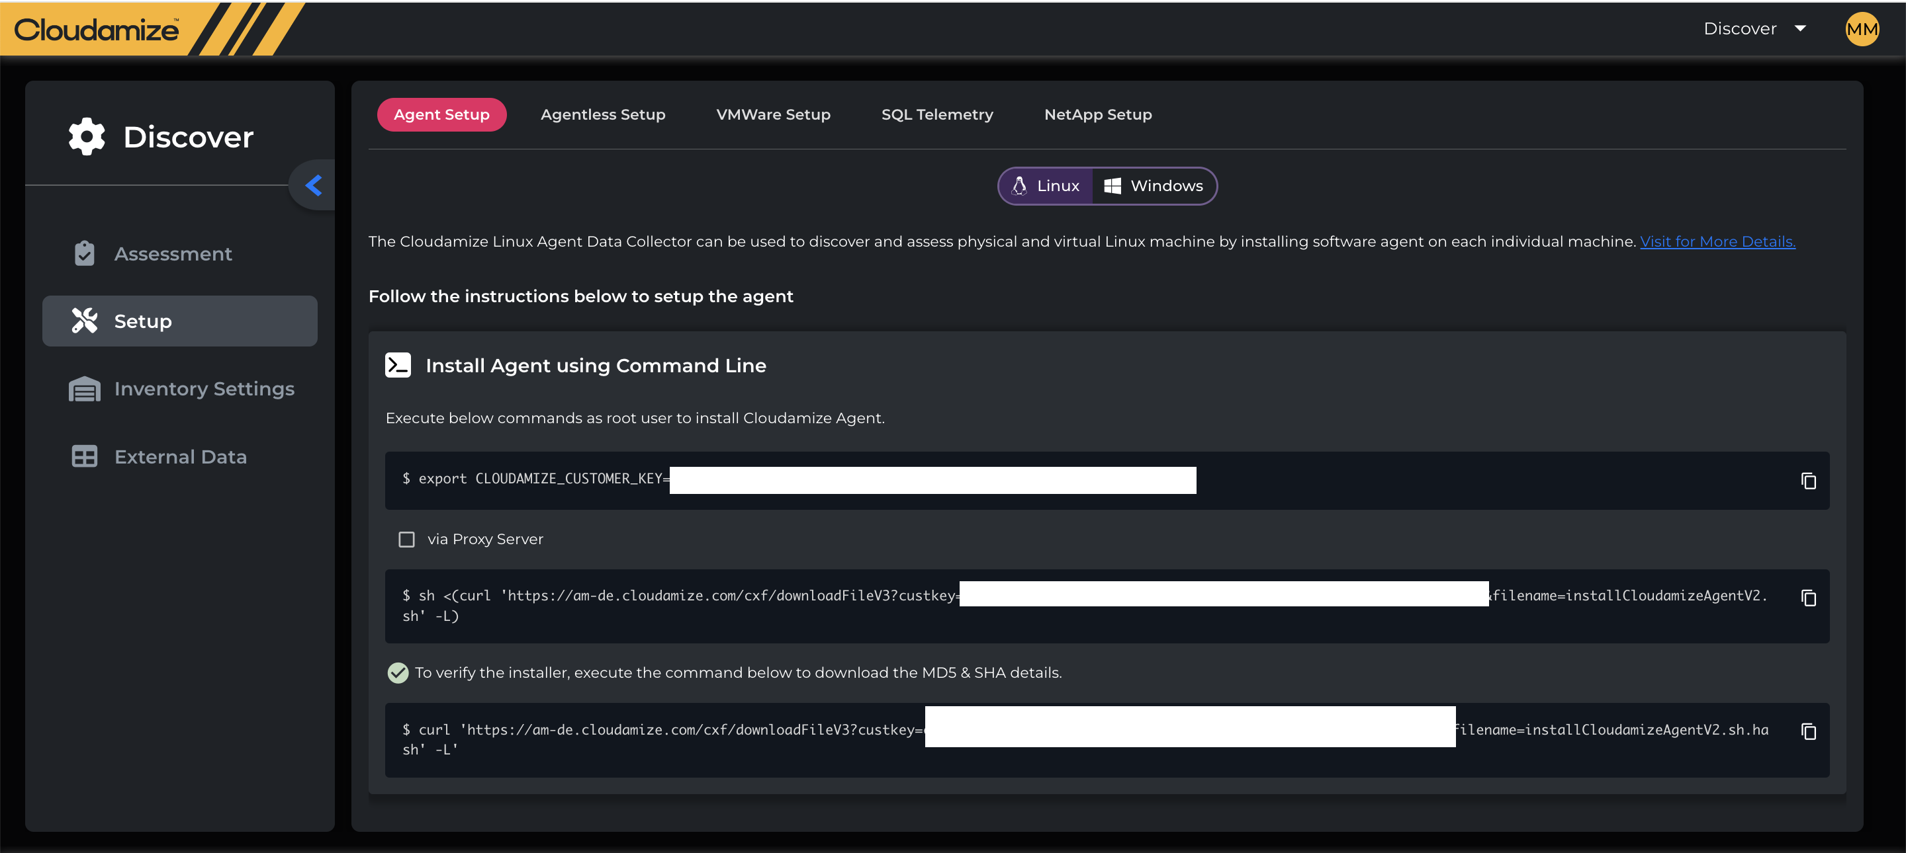
Task: Open the VMWare Setup tab
Action: (x=772, y=114)
